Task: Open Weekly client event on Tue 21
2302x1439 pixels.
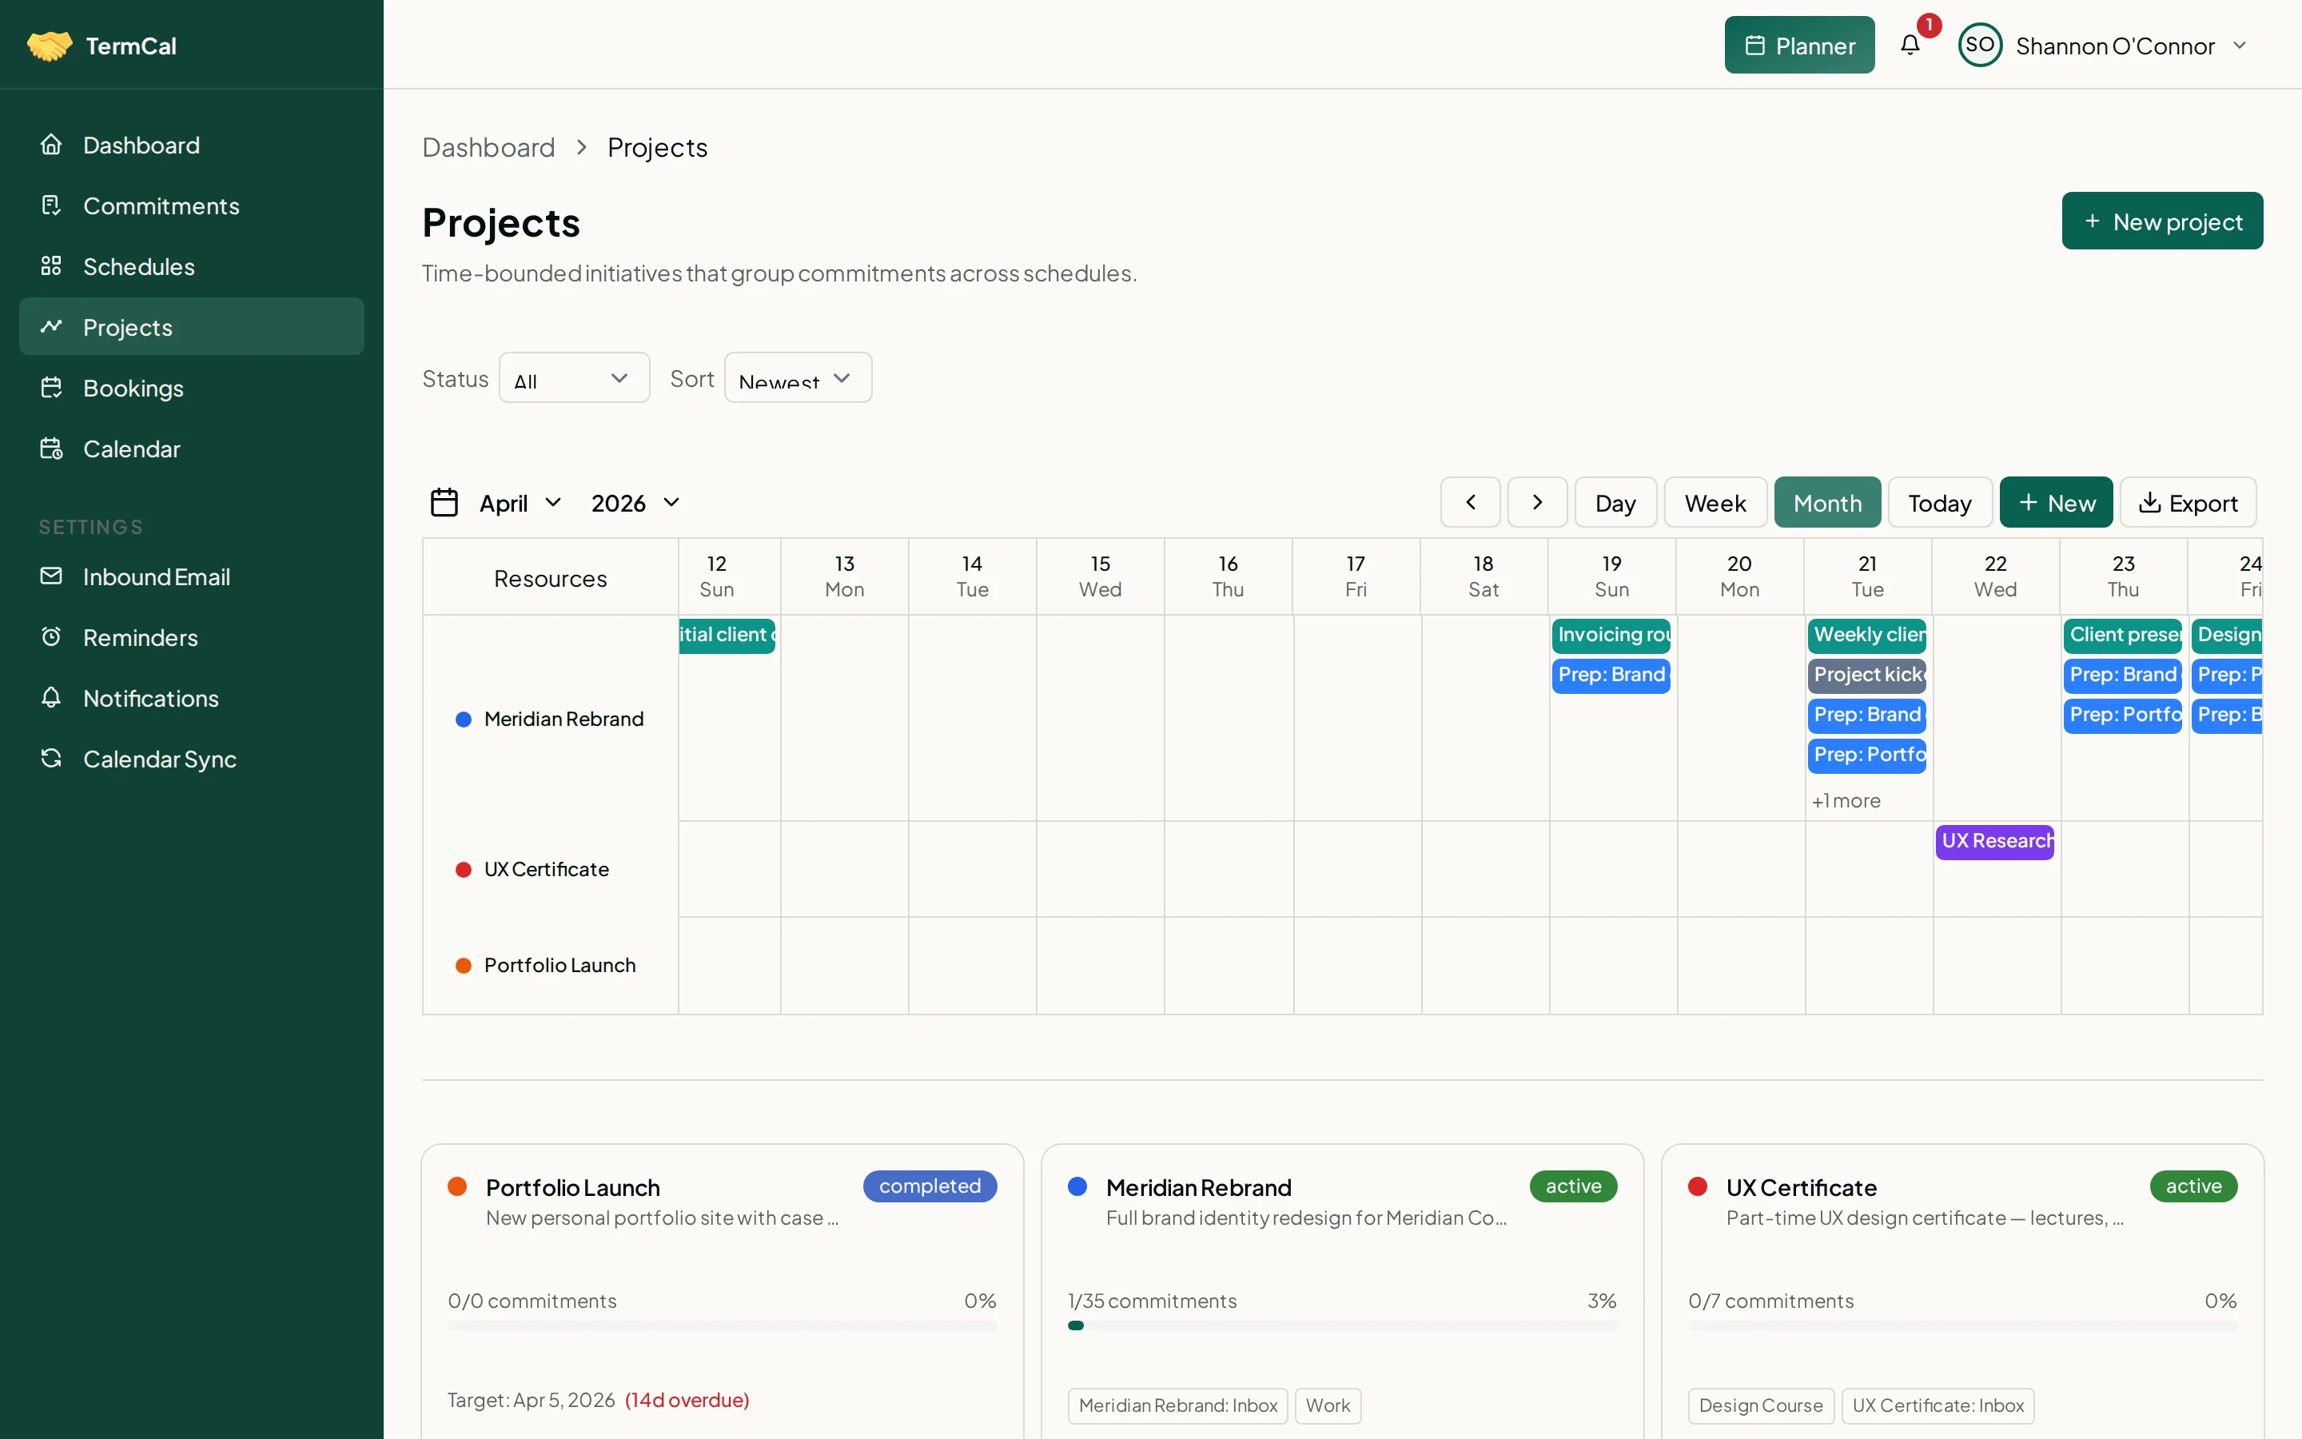Action: click(1867, 635)
